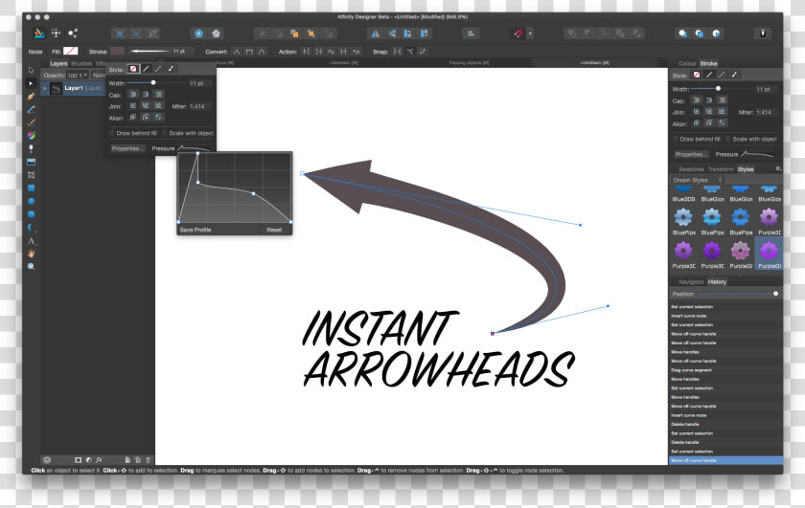Expand the Layer1 disclosure triangle
Viewport: 805px width, 508px height.
(x=45, y=89)
